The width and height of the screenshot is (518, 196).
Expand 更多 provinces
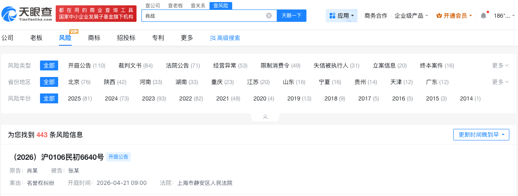point(500,82)
